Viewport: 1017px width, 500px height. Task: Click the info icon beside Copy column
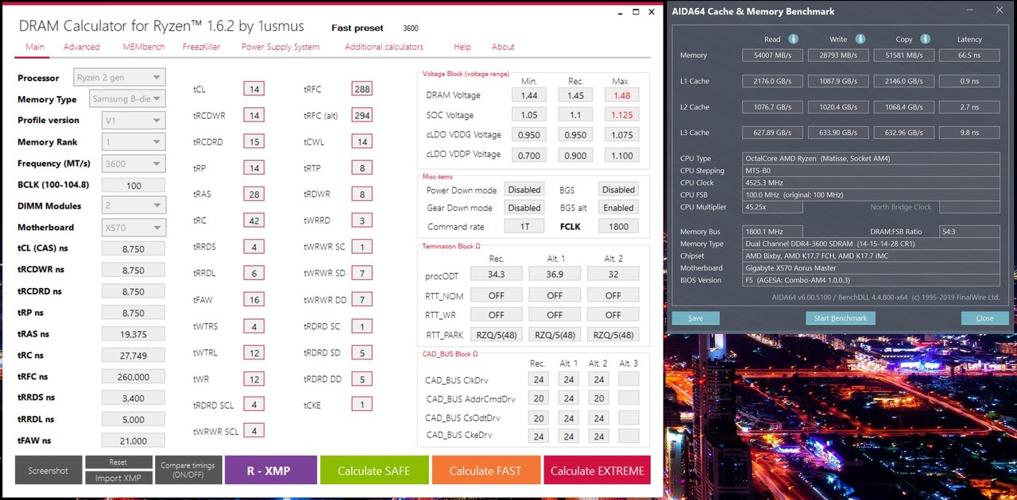(925, 39)
